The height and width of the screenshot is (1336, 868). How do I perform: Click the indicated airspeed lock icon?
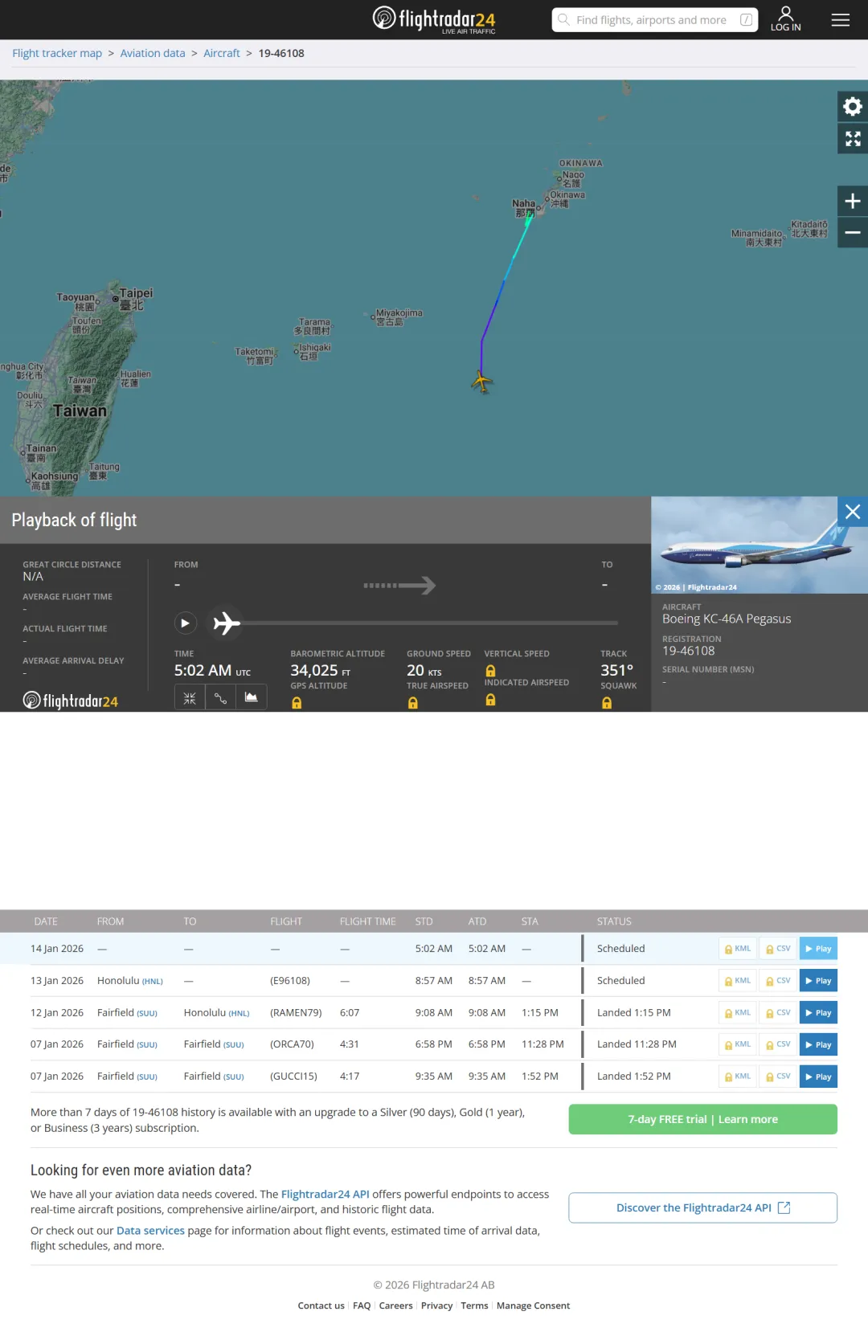tap(490, 700)
